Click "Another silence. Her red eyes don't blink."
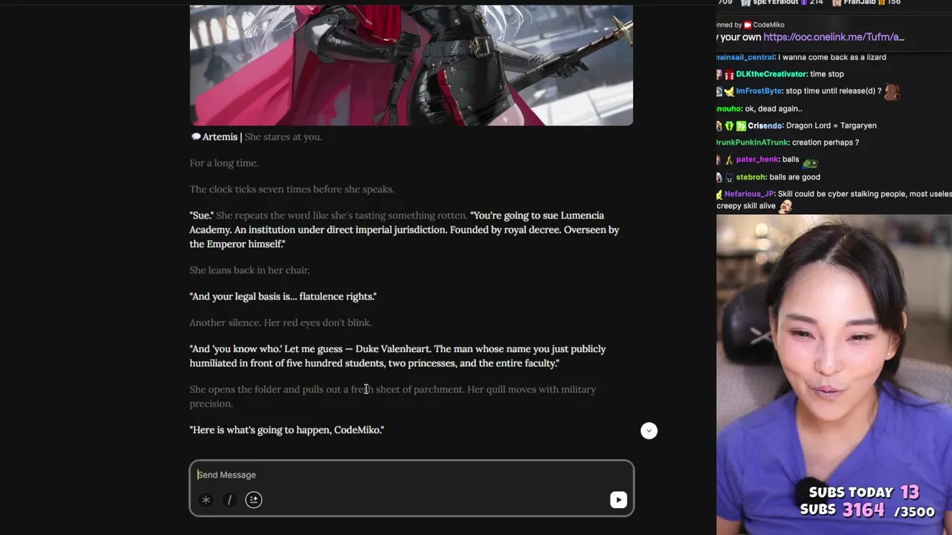 [x=280, y=322]
